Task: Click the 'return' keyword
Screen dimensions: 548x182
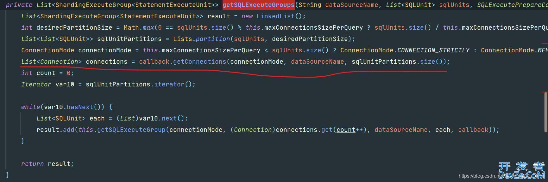Action: [x=32, y=164]
